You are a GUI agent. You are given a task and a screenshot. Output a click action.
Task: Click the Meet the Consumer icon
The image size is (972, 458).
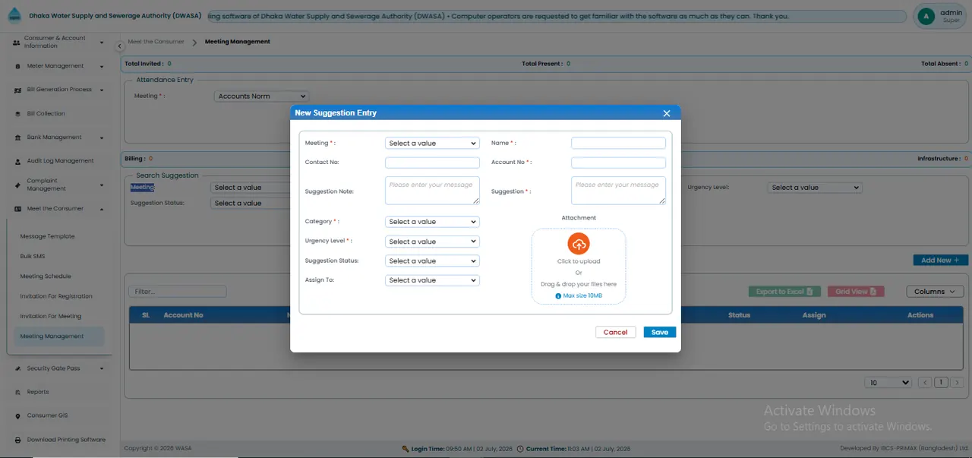pos(17,209)
